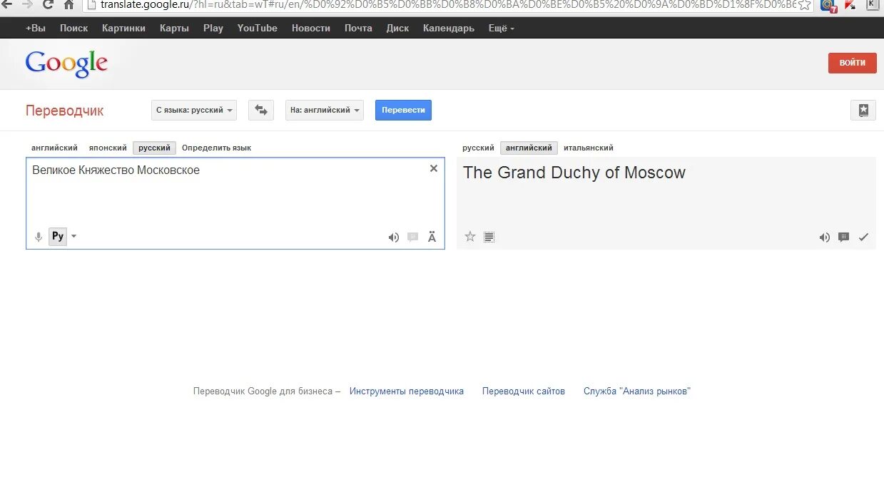This screenshot has height=502, width=884.
Task: Open input method dropdown arrow beside Ру
Action: click(73, 237)
